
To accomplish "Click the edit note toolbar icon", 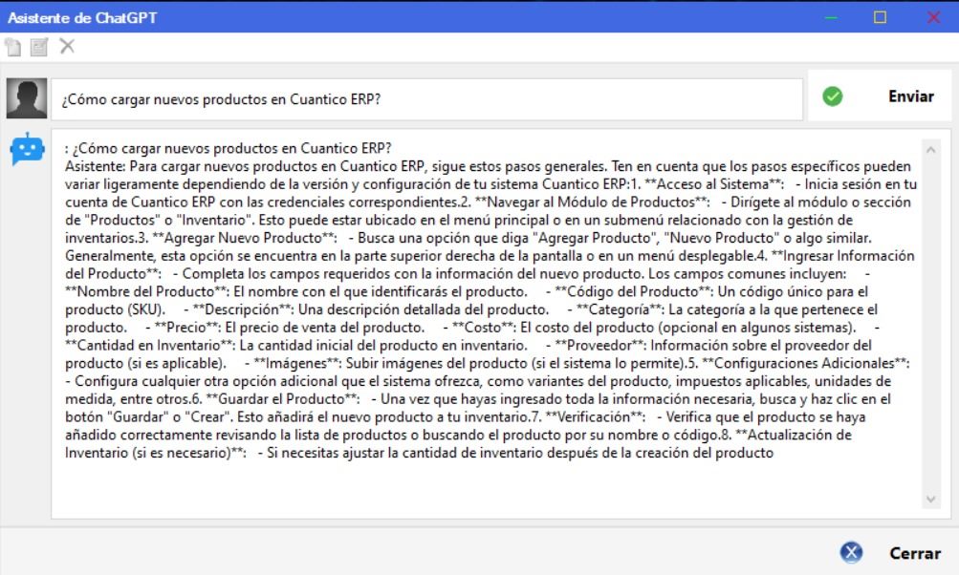I will [x=39, y=47].
